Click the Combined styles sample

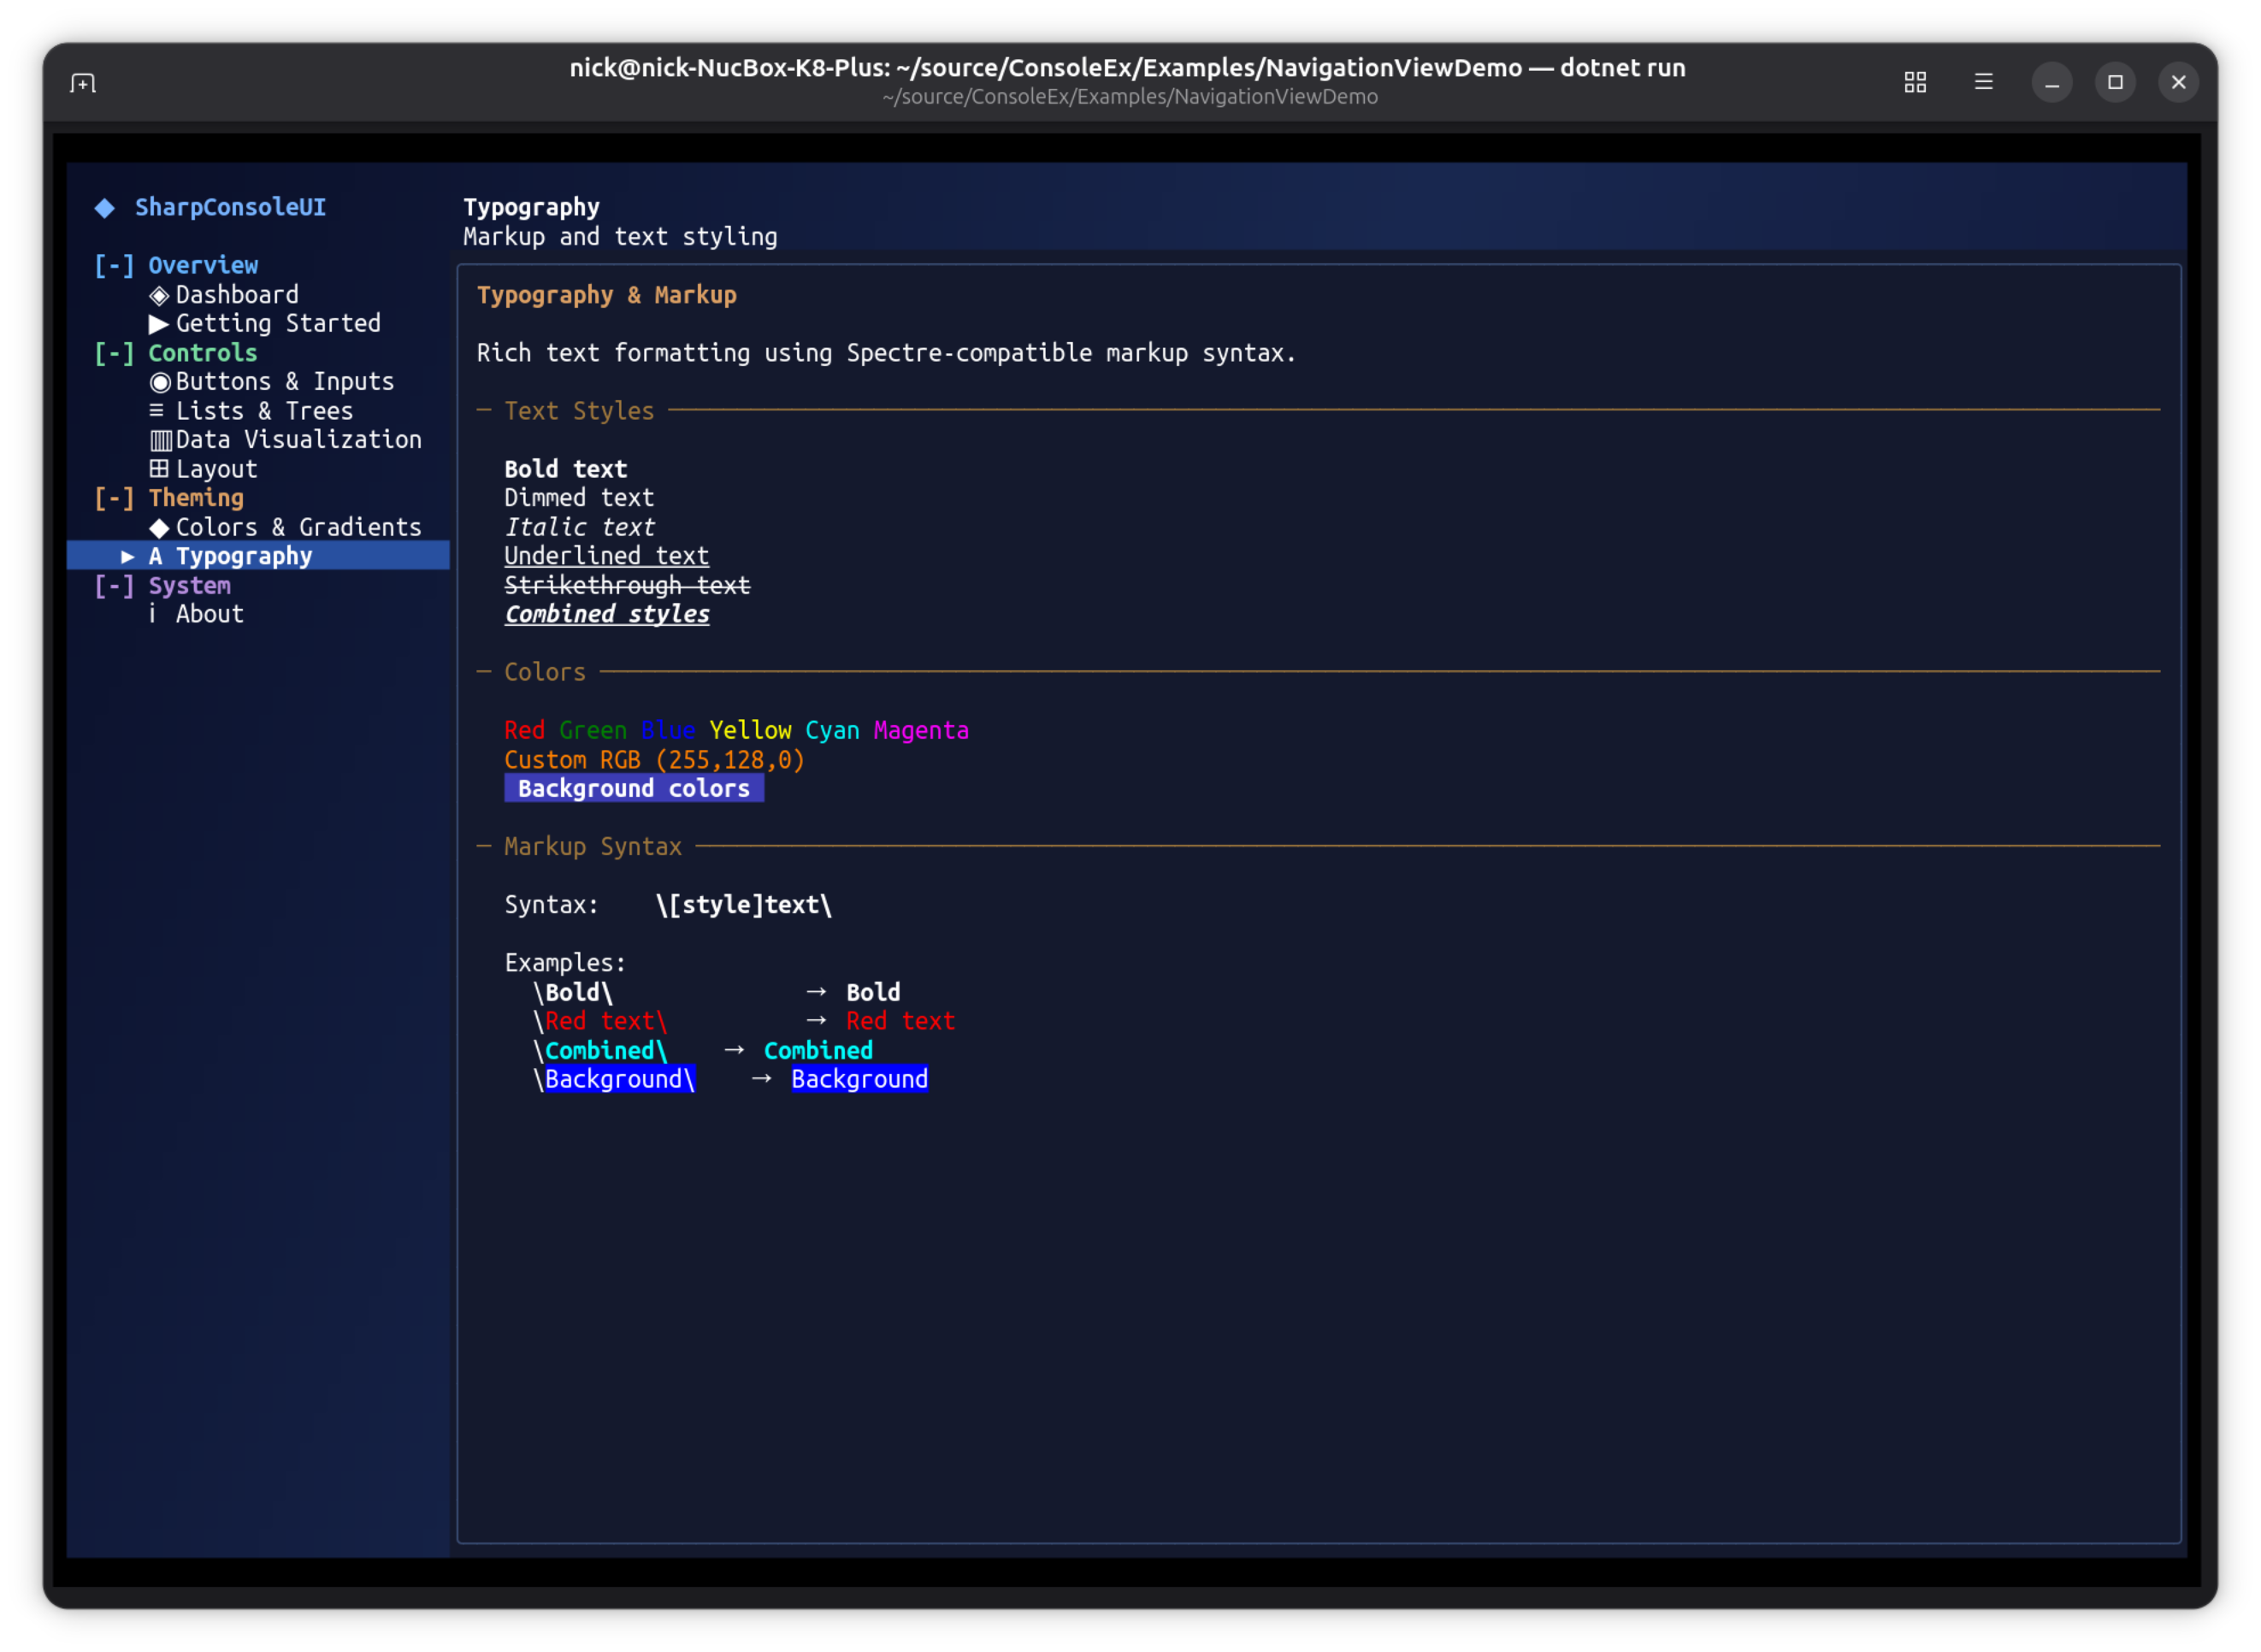tap(606, 614)
